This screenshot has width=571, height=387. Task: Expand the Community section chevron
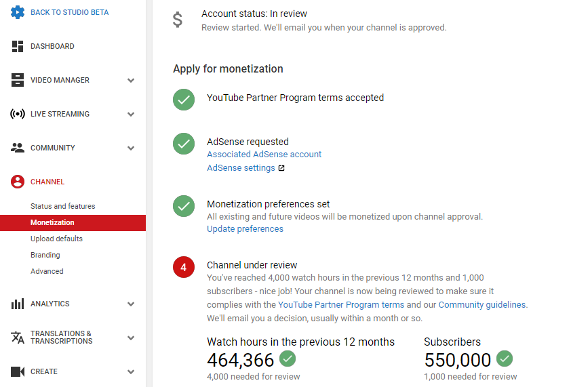131,148
